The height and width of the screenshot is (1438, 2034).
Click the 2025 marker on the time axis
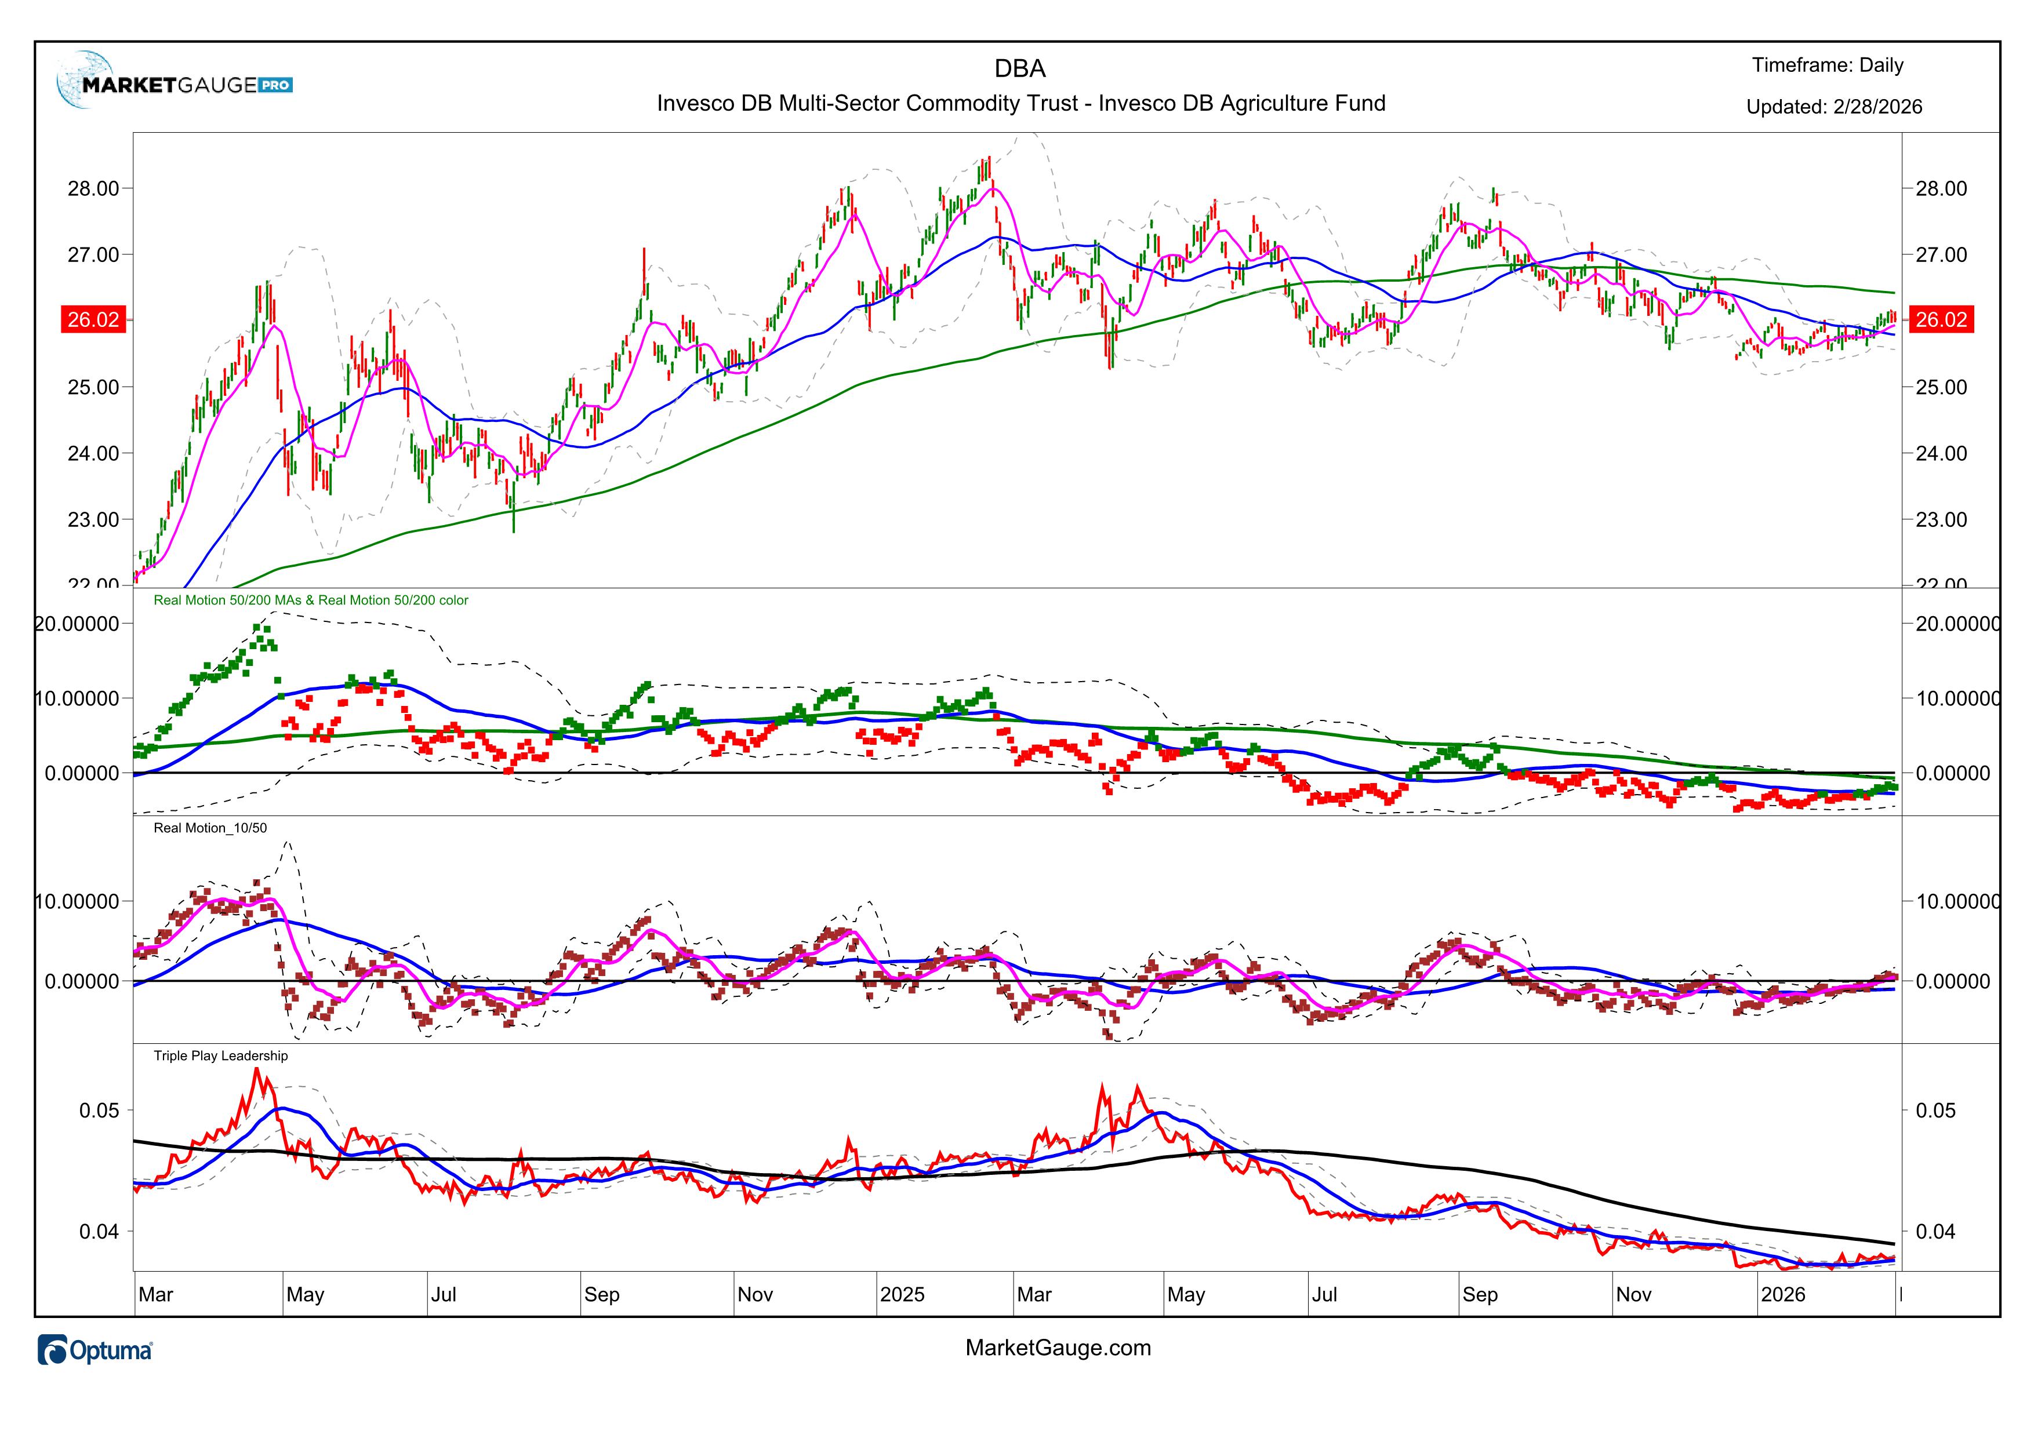click(902, 1295)
